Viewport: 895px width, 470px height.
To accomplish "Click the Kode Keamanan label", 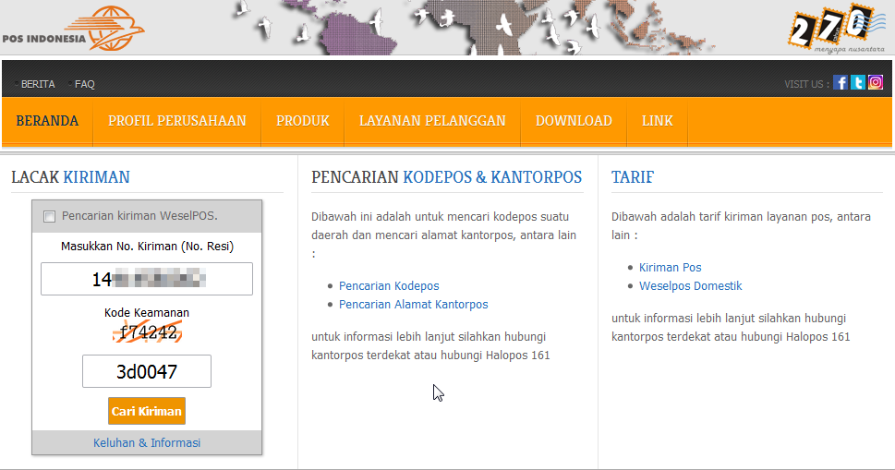I will tap(147, 313).
